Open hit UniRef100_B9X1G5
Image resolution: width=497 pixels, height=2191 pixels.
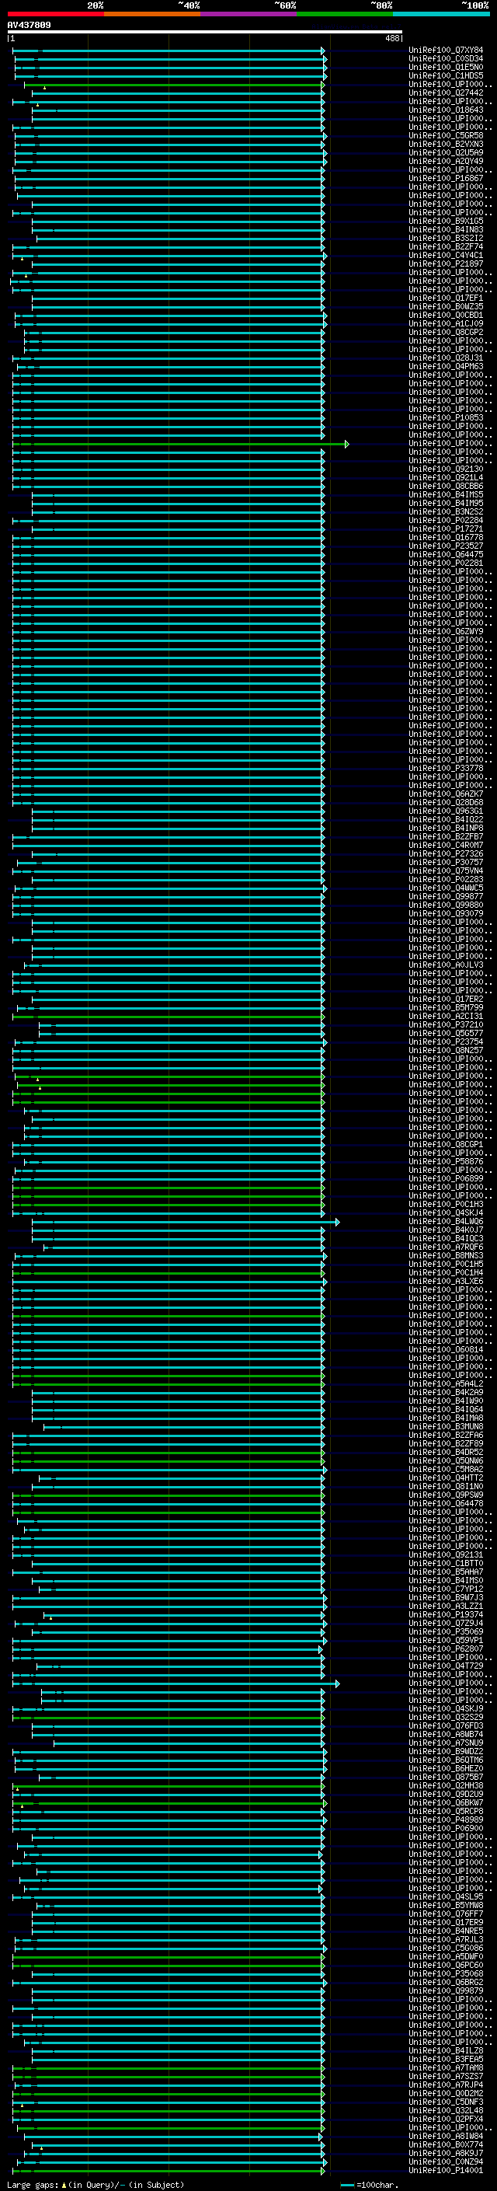coord(446,222)
